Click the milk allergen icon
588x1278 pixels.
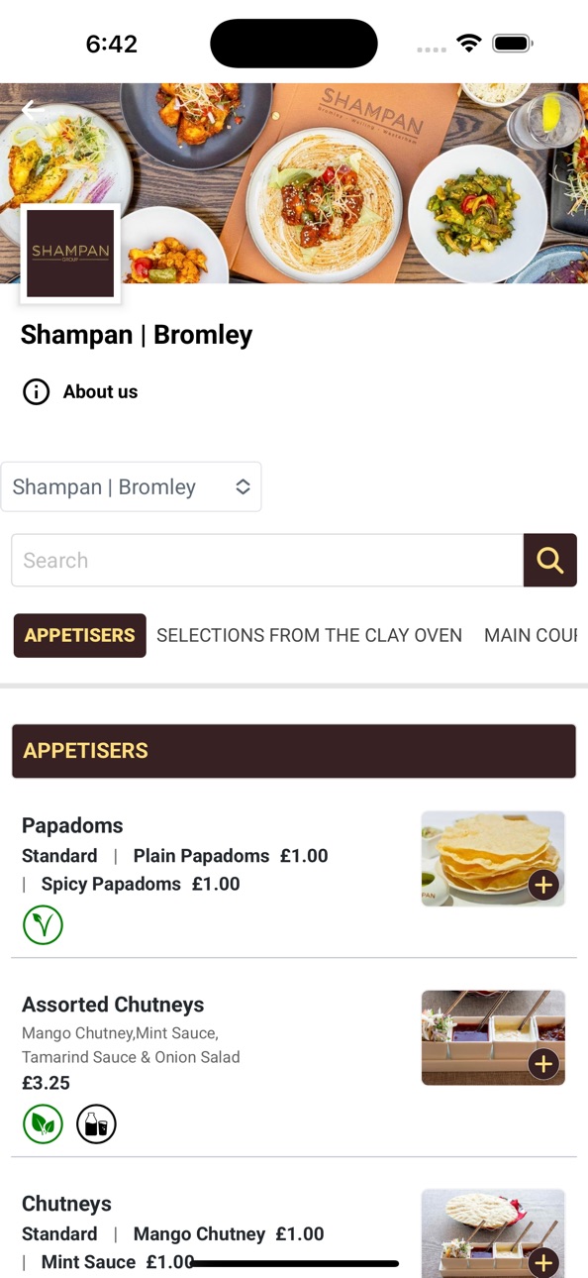(96, 1124)
